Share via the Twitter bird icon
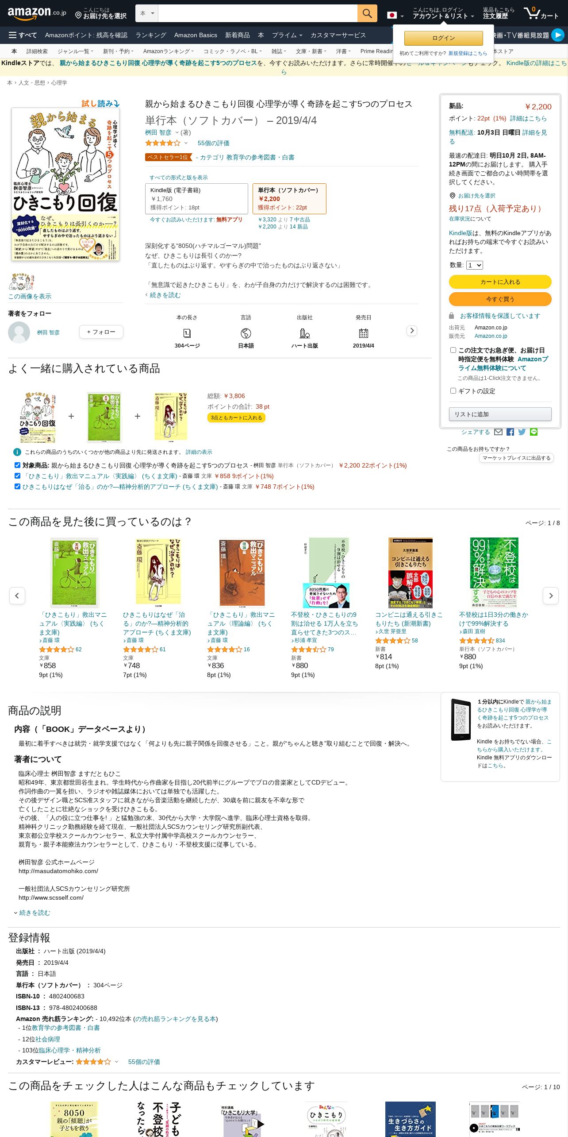Viewport: 568px width, 1137px height. 522,432
